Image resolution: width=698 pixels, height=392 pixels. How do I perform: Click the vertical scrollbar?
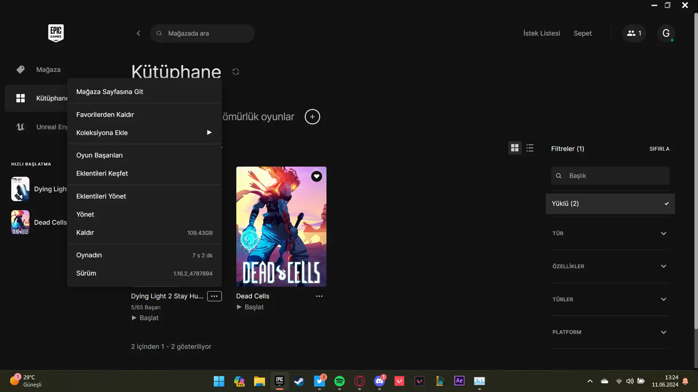tap(696, 171)
